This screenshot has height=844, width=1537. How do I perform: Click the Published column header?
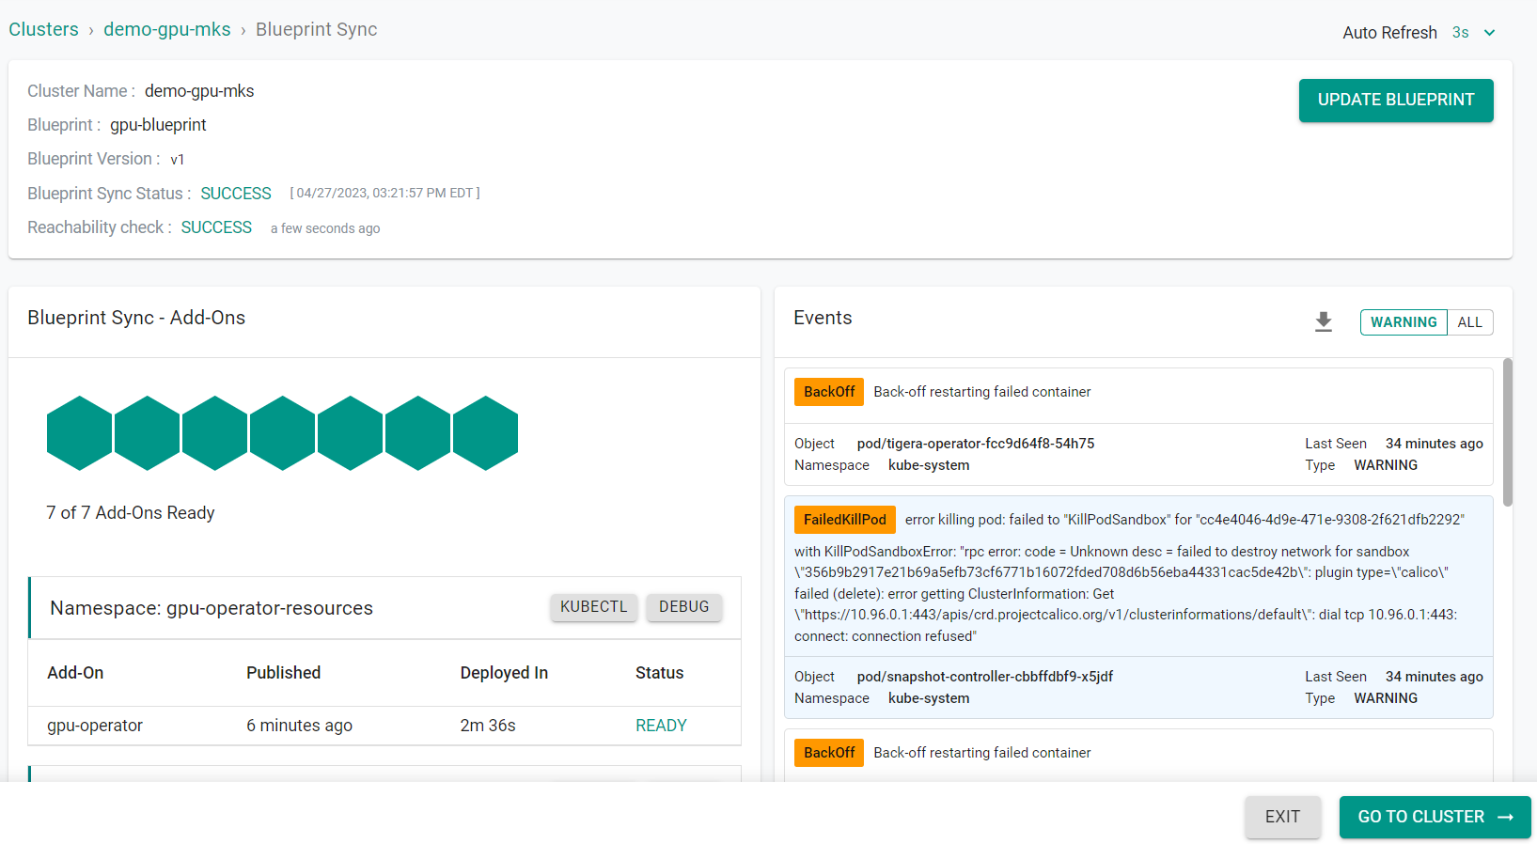pyautogui.click(x=284, y=673)
